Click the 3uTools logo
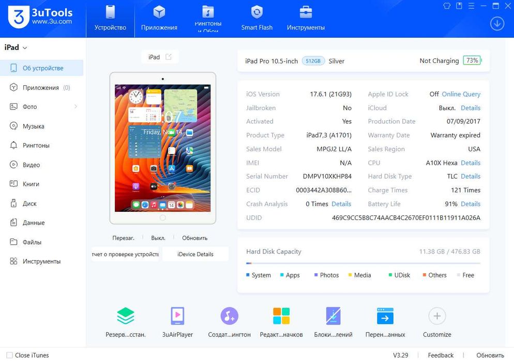The width and height of the screenshot is (514, 361). click(x=40, y=17)
